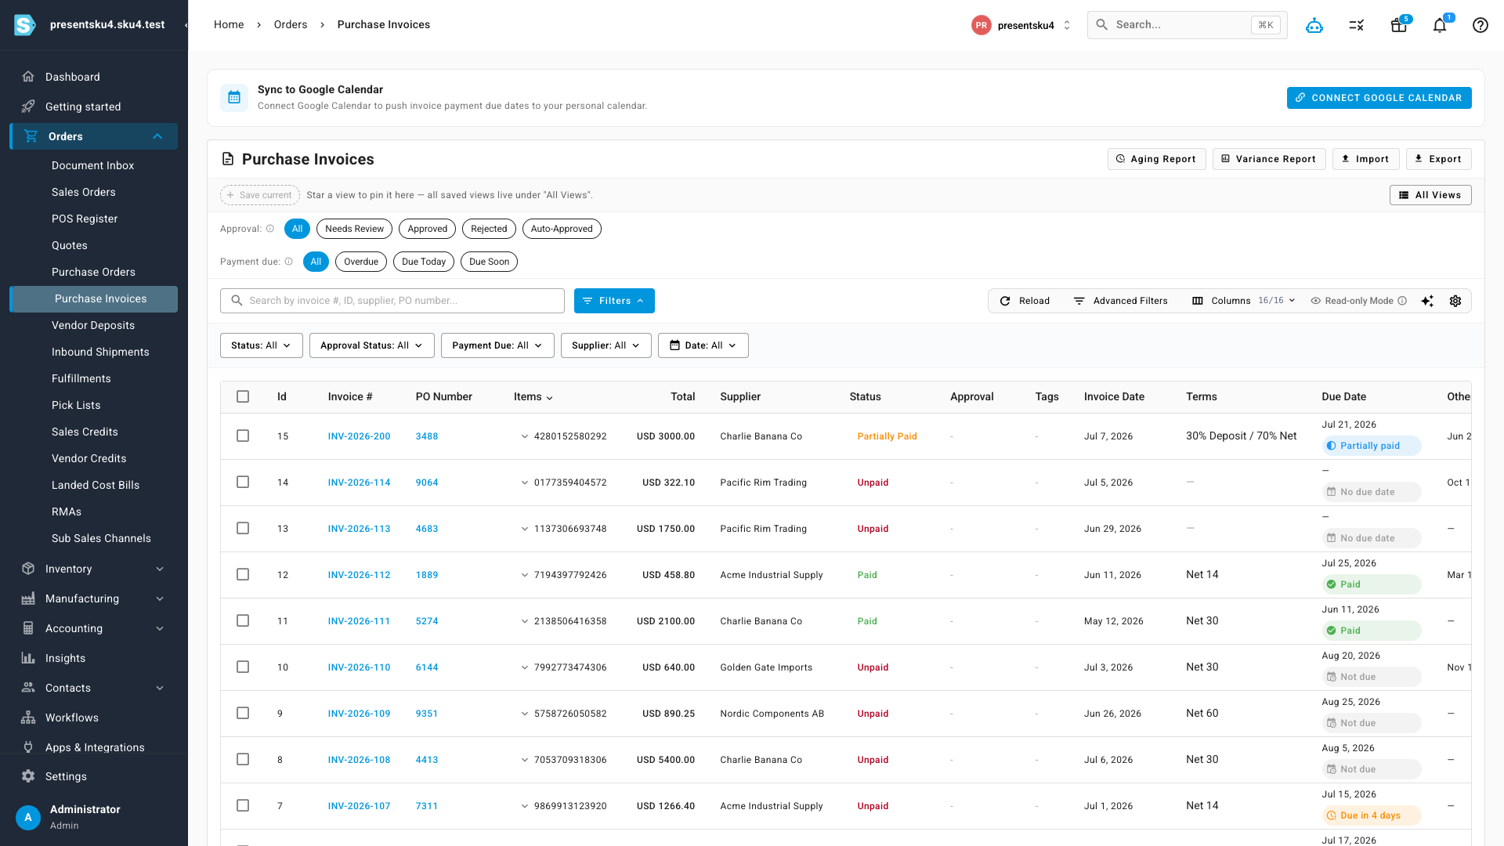Open Getting started in the sidebar
1504x846 pixels.
click(94, 107)
